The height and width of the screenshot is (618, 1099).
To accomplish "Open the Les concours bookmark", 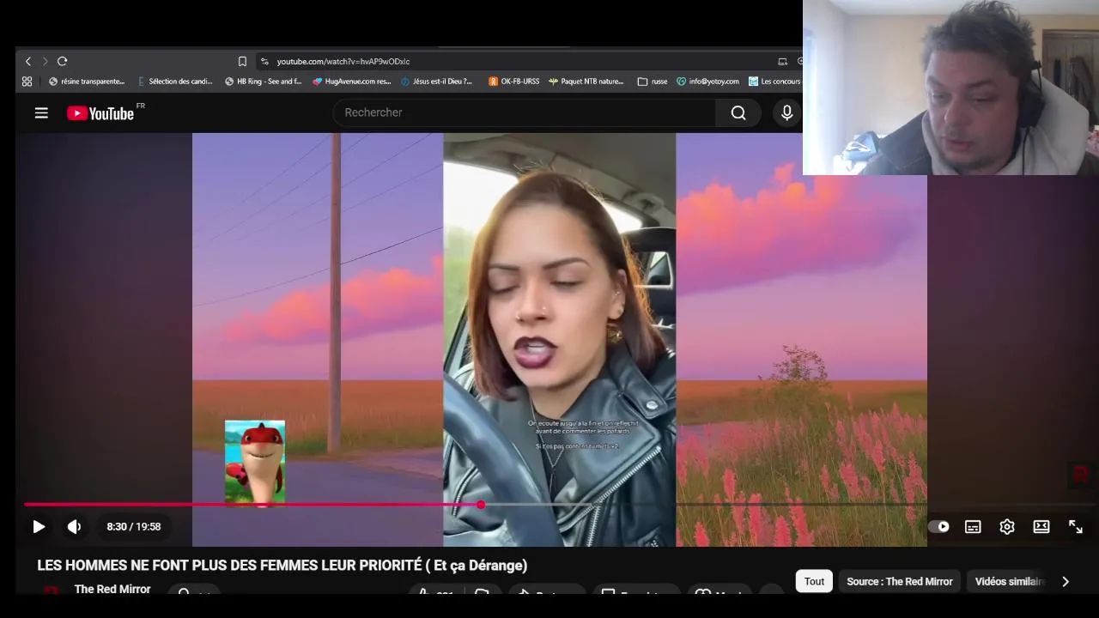I will click(774, 82).
